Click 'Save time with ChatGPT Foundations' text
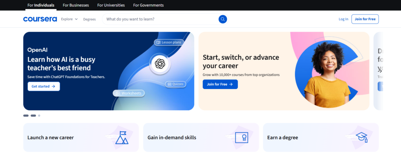The height and width of the screenshot is (154, 401). [66, 77]
